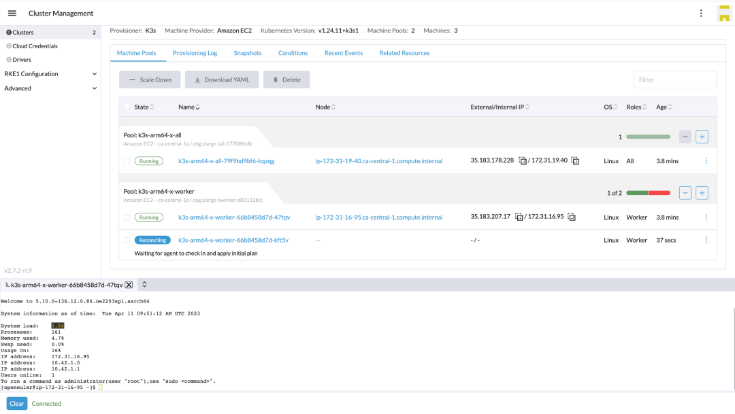Open the top-right vertical dots menu

point(701,13)
